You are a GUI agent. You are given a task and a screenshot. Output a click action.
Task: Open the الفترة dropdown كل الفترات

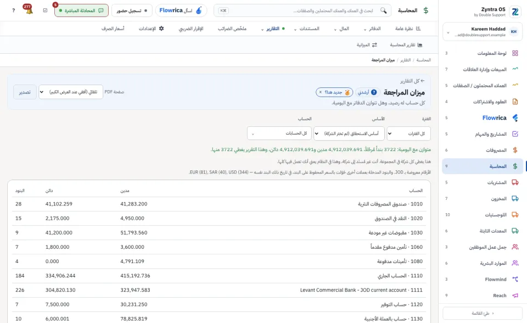tap(408, 133)
